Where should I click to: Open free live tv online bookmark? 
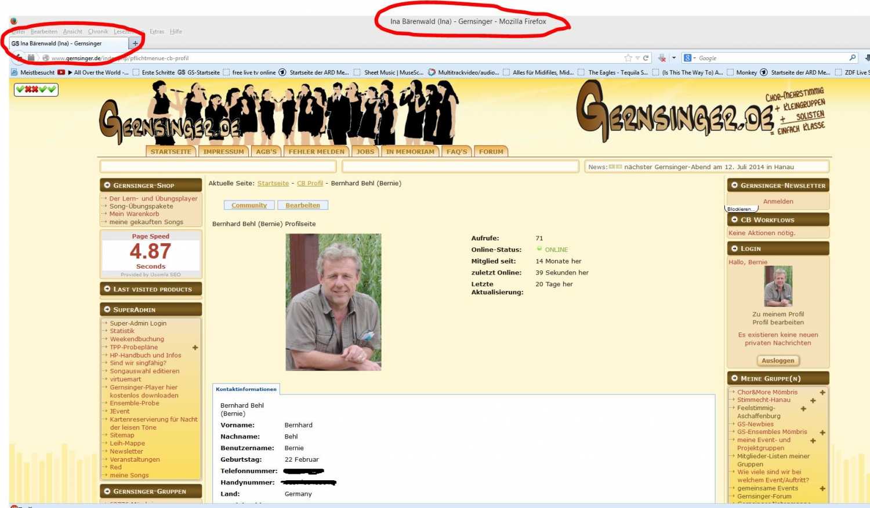(x=249, y=72)
